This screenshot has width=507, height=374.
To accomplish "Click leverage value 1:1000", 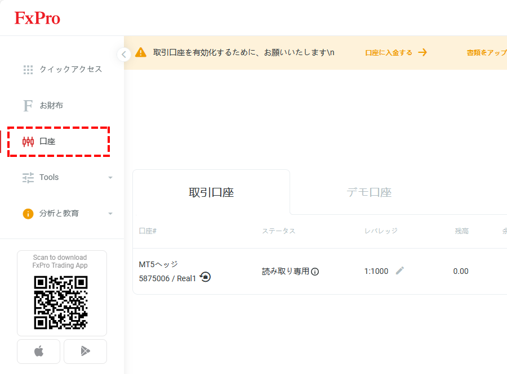I will [x=376, y=271].
